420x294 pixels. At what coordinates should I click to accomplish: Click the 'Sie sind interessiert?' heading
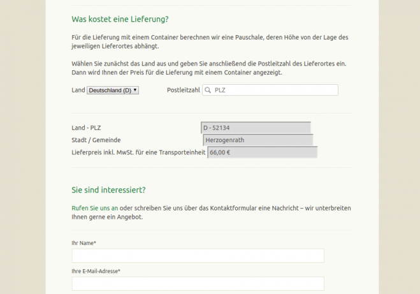click(108, 190)
